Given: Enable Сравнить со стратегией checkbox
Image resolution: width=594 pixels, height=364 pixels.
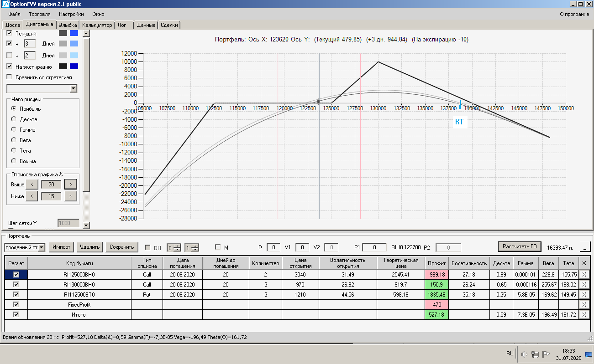Looking at the screenshot, I should (10, 77).
